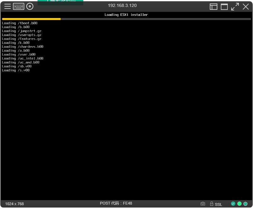Click the Loading /k.b00 line
The width and height of the screenshot is (253, 209).
(x=16, y=43)
